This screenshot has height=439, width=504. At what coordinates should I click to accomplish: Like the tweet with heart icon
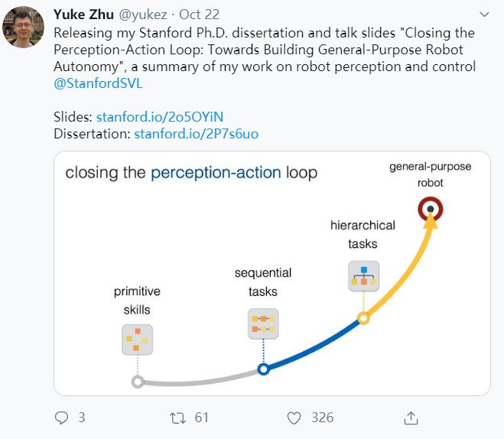click(295, 418)
